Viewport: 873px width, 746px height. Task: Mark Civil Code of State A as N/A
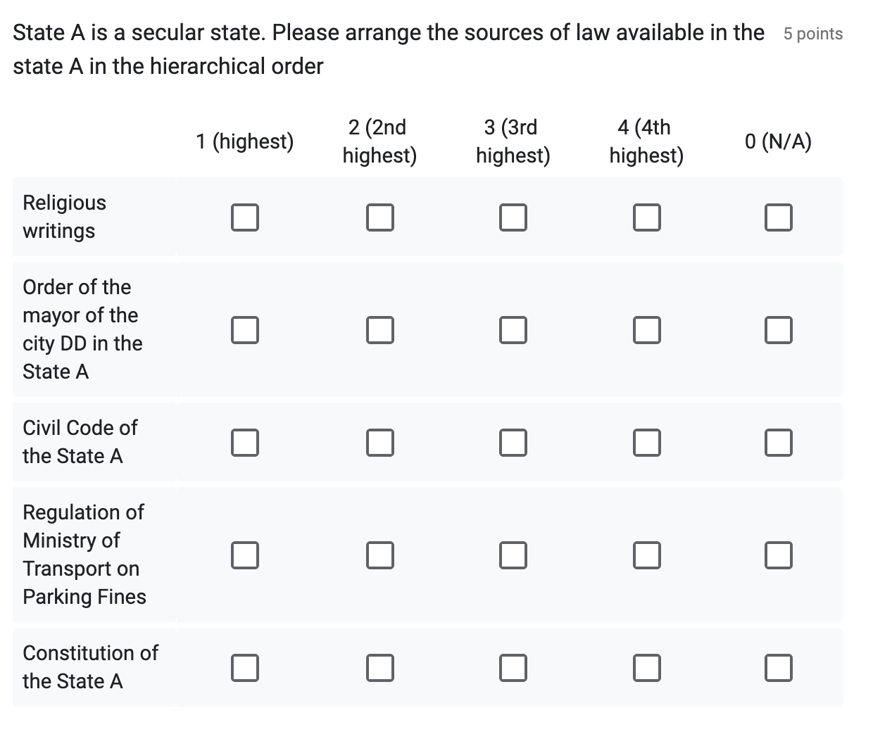[778, 443]
